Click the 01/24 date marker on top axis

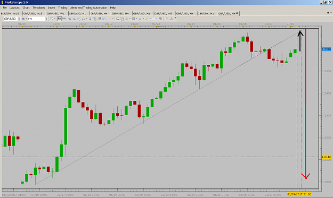(x=191, y=24)
